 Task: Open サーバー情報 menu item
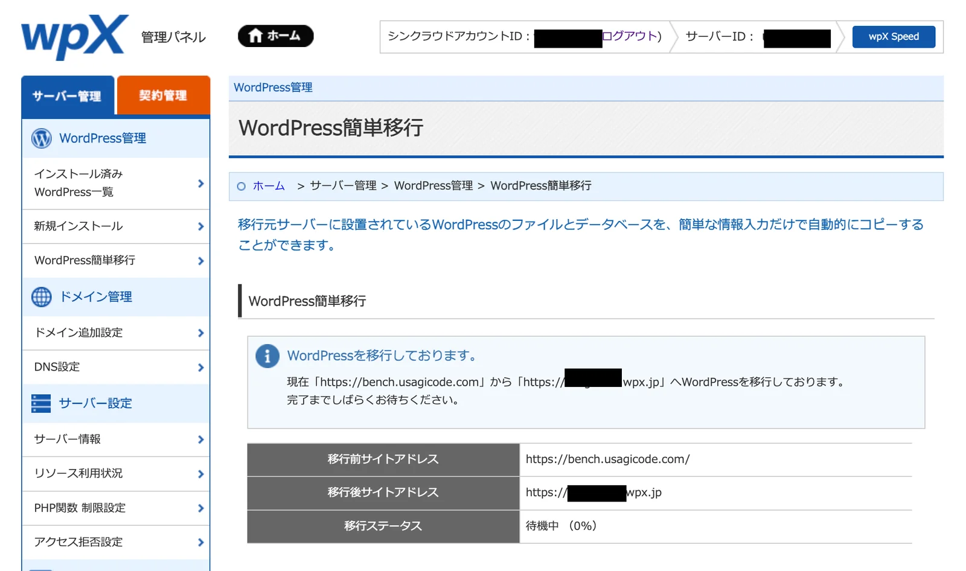[116, 439]
